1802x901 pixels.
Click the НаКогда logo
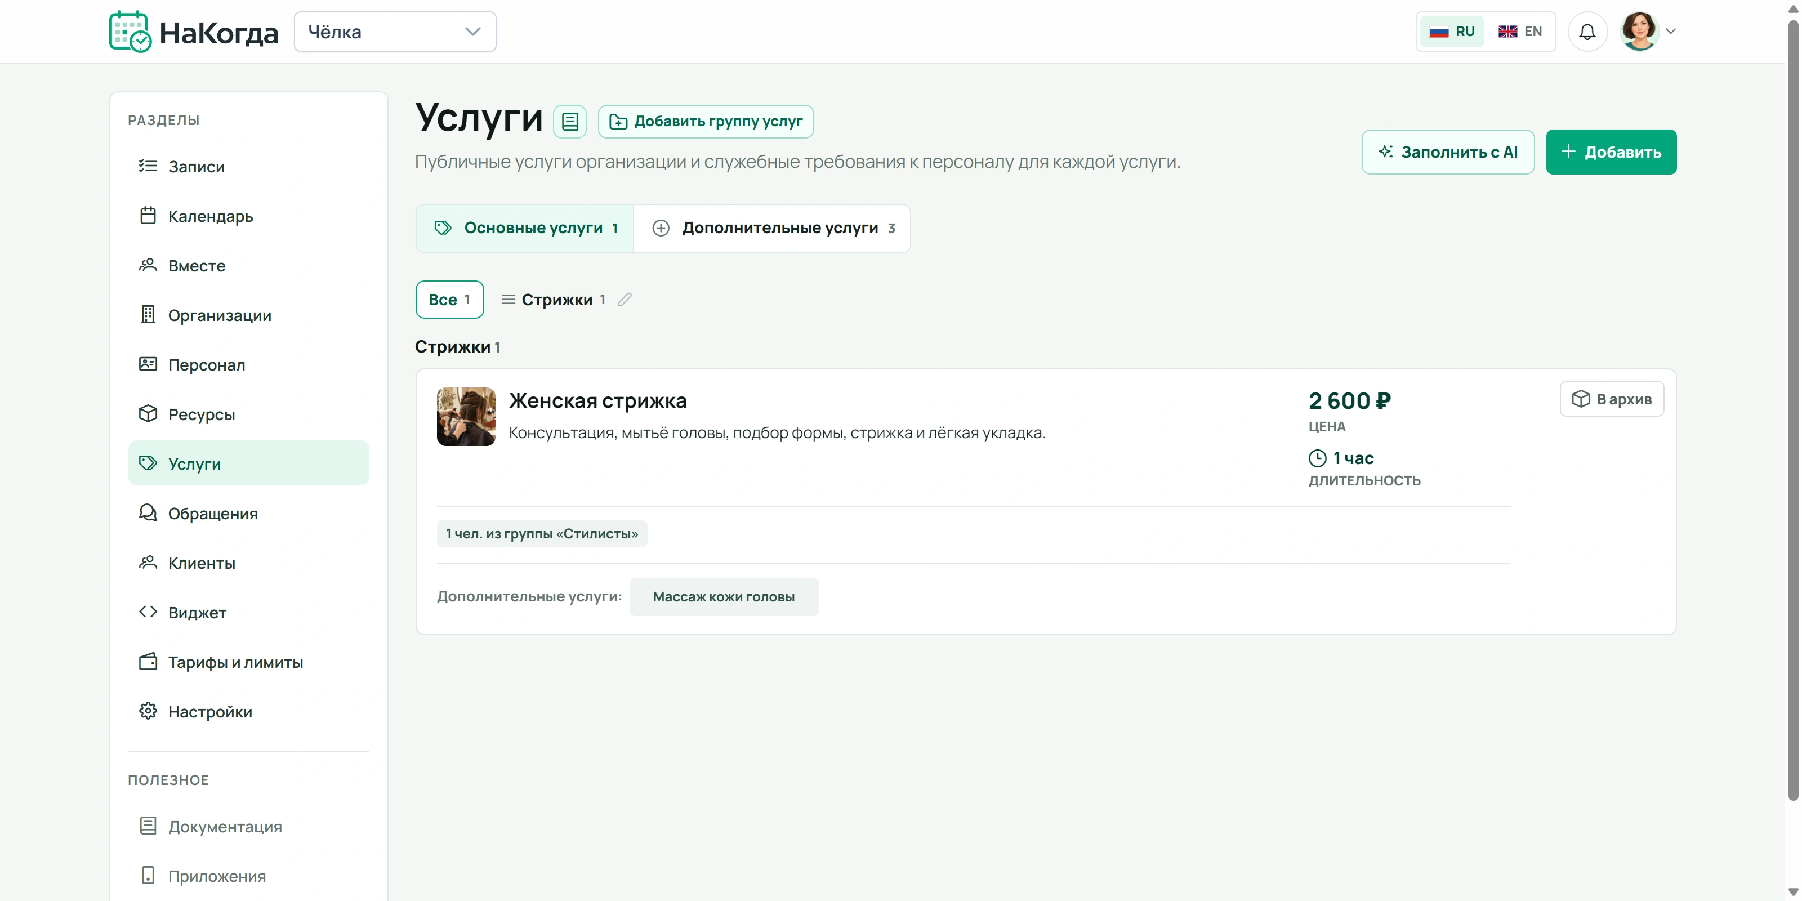(194, 32)
